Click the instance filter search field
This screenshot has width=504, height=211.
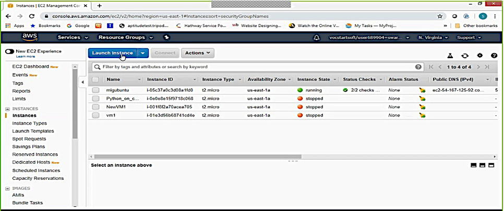[256, 67]
